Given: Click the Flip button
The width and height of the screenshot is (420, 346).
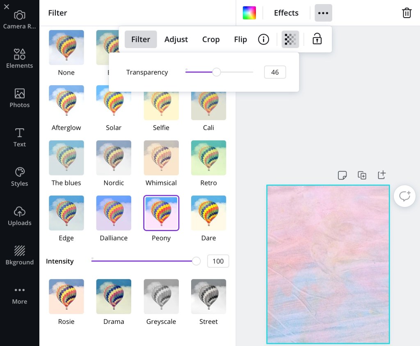Looking at the screenshot, I should click(240, 39).
